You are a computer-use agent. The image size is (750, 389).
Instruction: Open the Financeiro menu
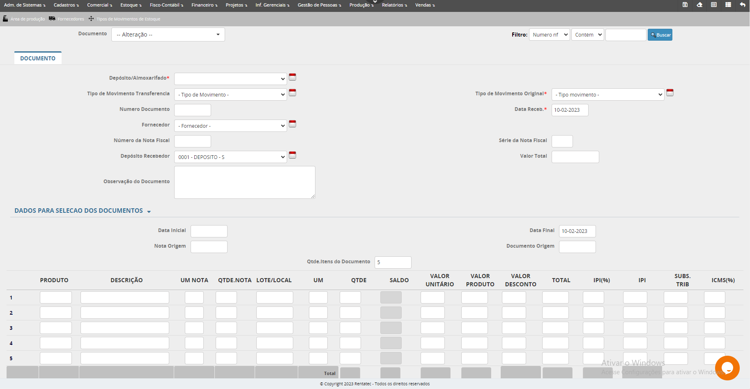204,5
